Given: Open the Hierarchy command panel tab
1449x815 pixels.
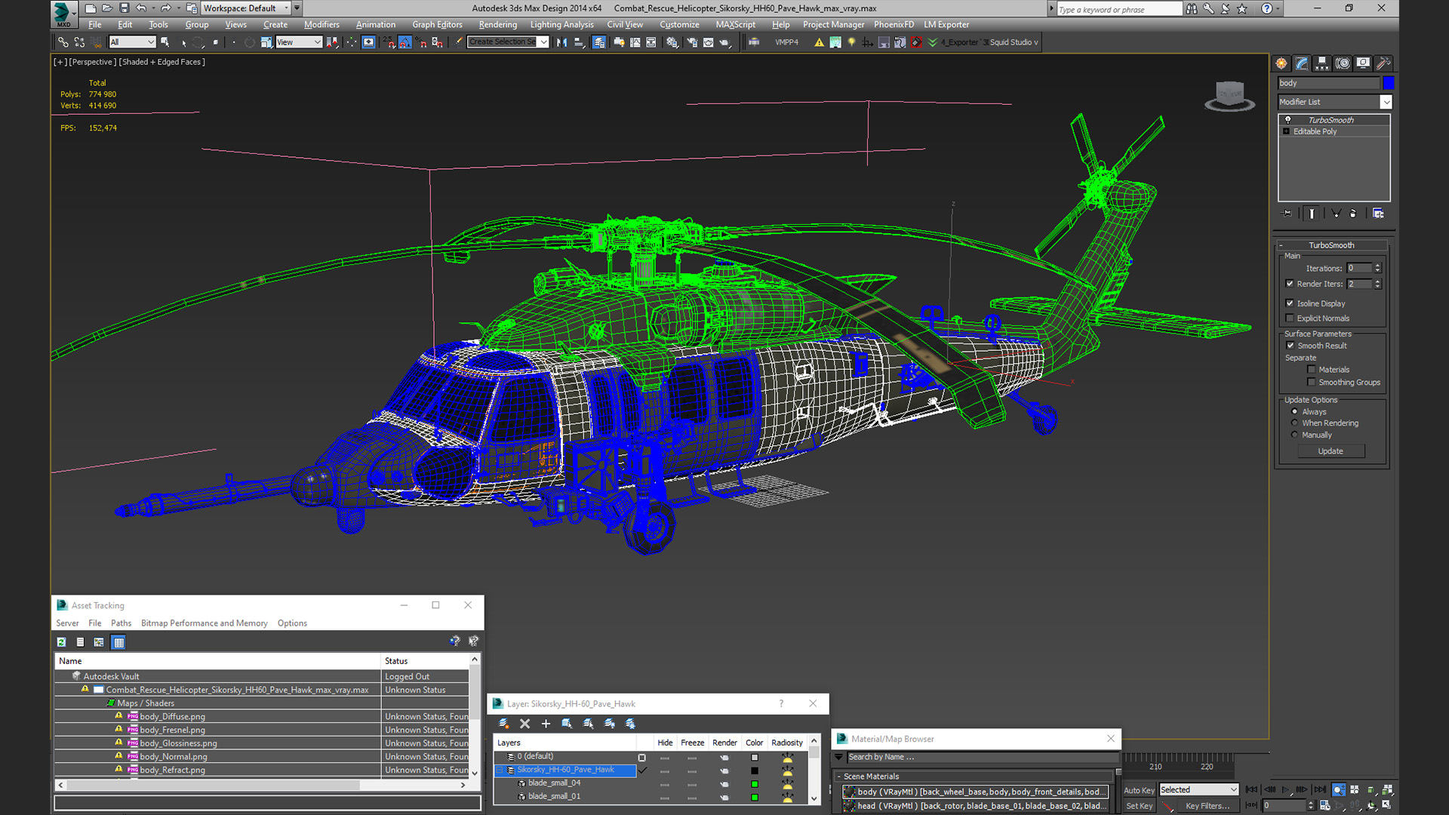Looking at the screenshot, I should (x=1322, y=63).
